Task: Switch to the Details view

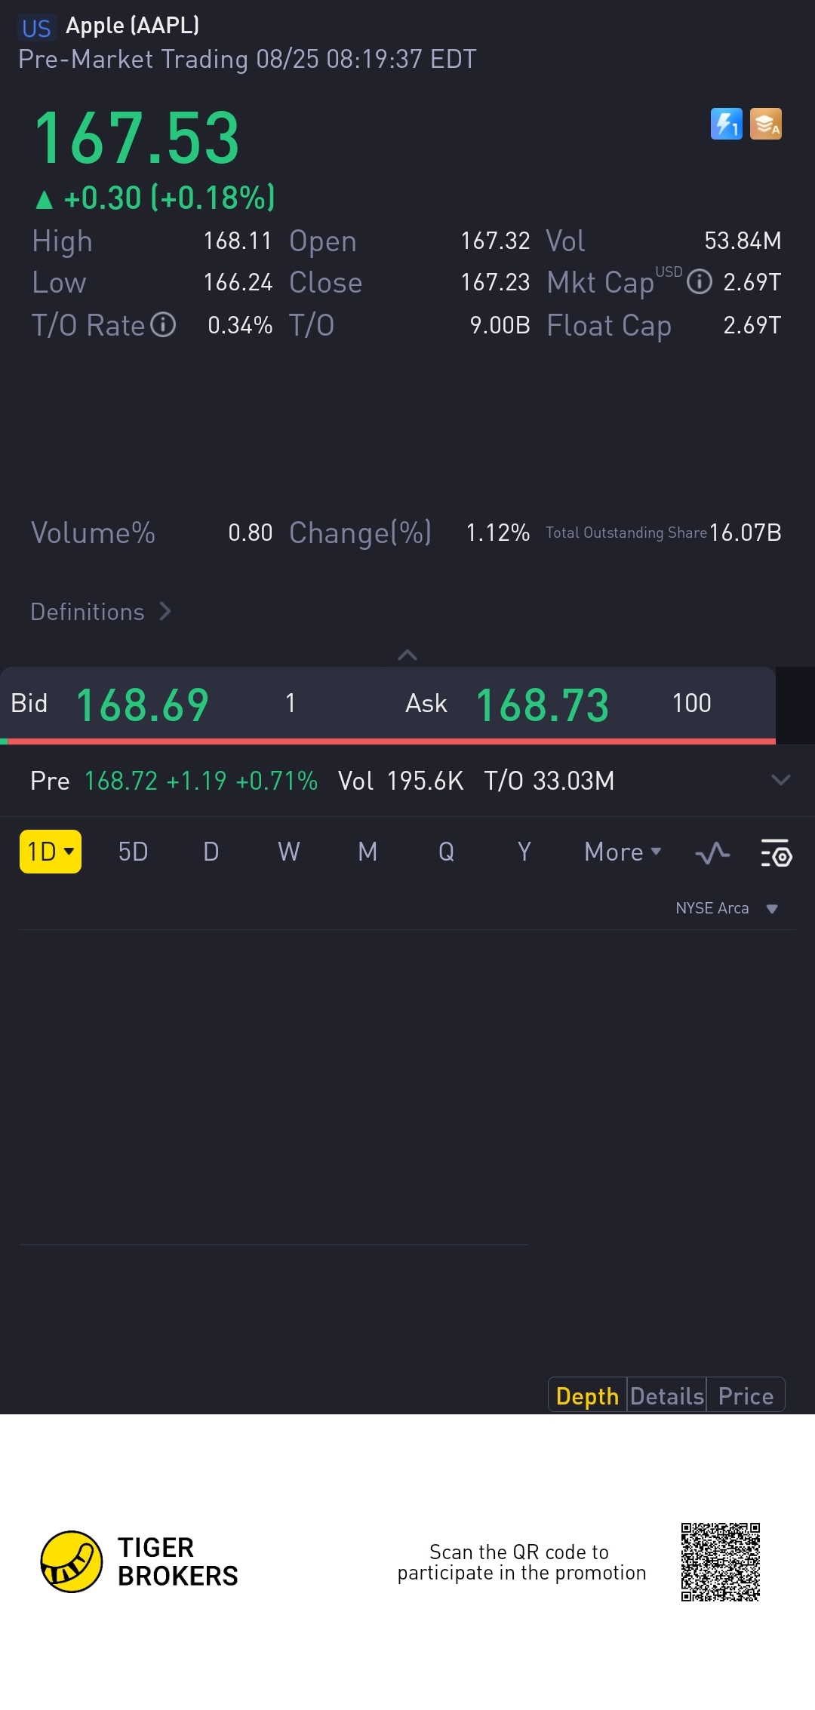Action: (667, 1396)
